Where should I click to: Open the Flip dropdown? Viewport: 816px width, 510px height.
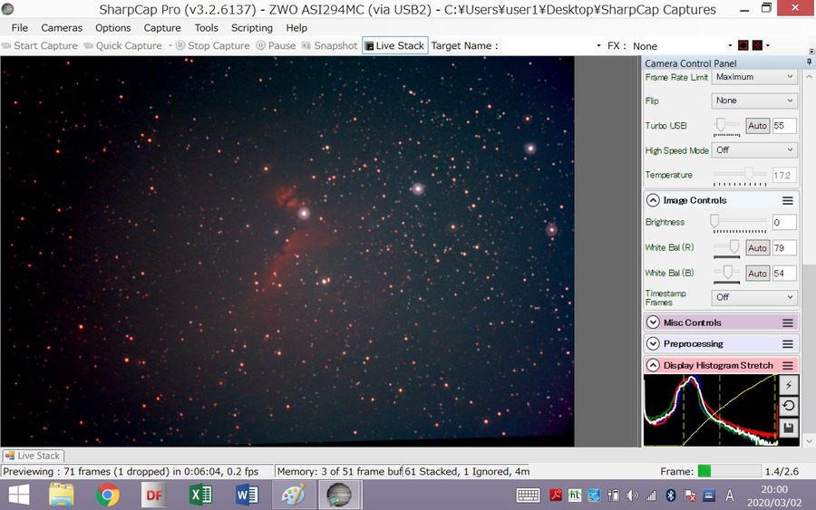[754, 101]
